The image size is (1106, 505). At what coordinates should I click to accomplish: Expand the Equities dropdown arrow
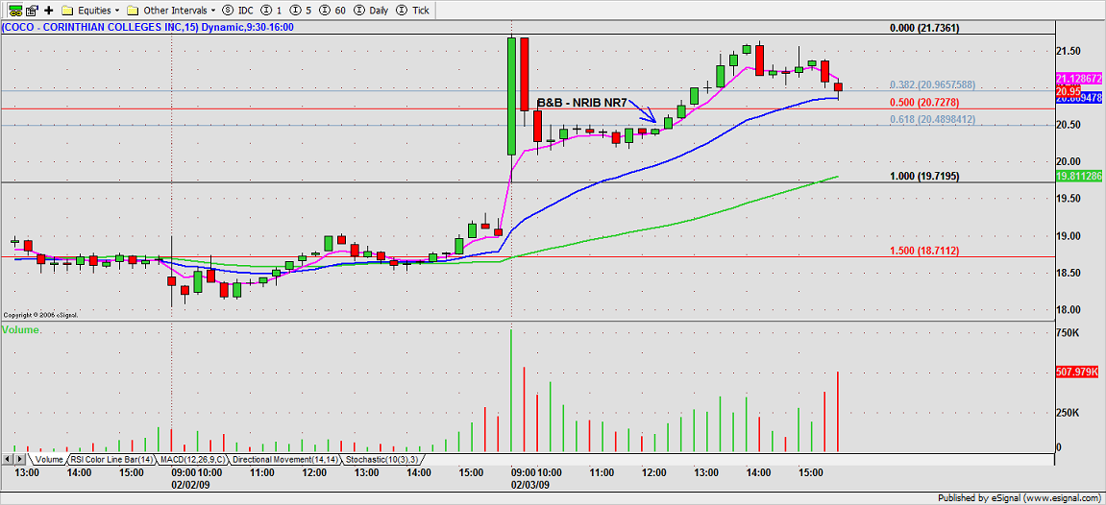click(x=116, y=12)
